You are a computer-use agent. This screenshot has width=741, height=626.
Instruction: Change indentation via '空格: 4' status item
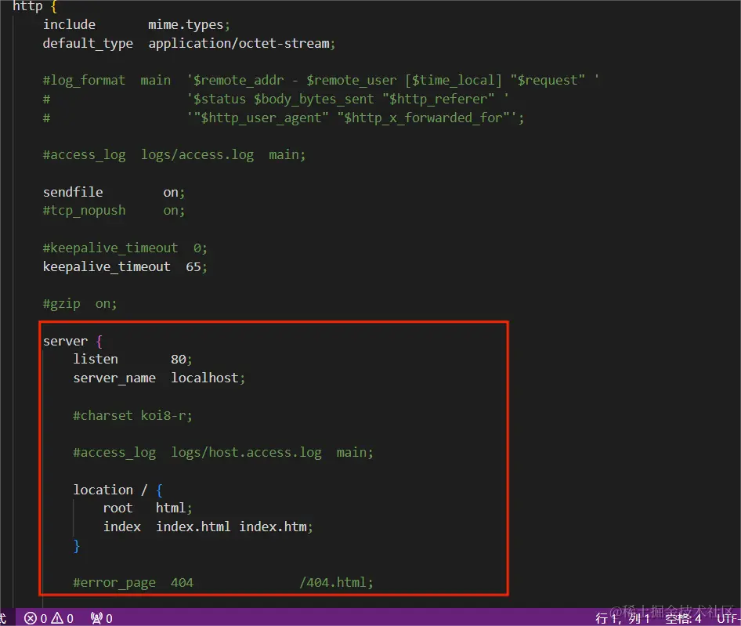[683, 618]
